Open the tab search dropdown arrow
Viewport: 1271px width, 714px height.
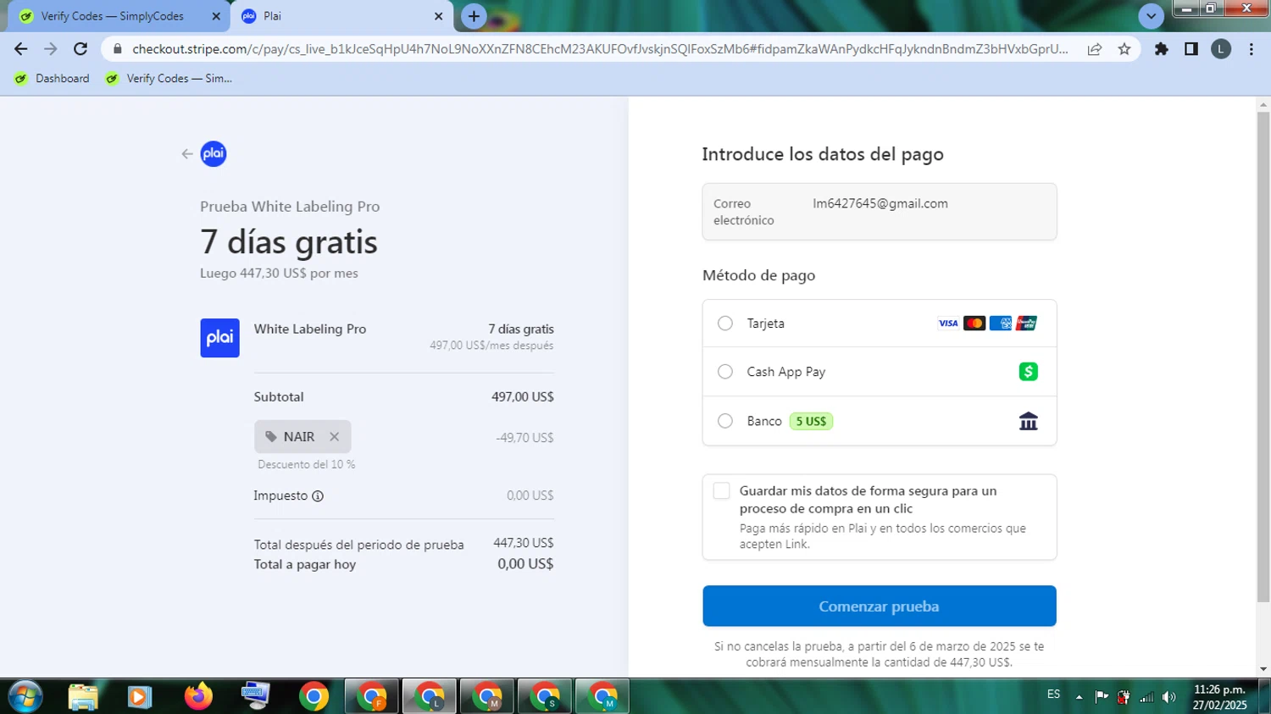click(x=1151, y=16)
